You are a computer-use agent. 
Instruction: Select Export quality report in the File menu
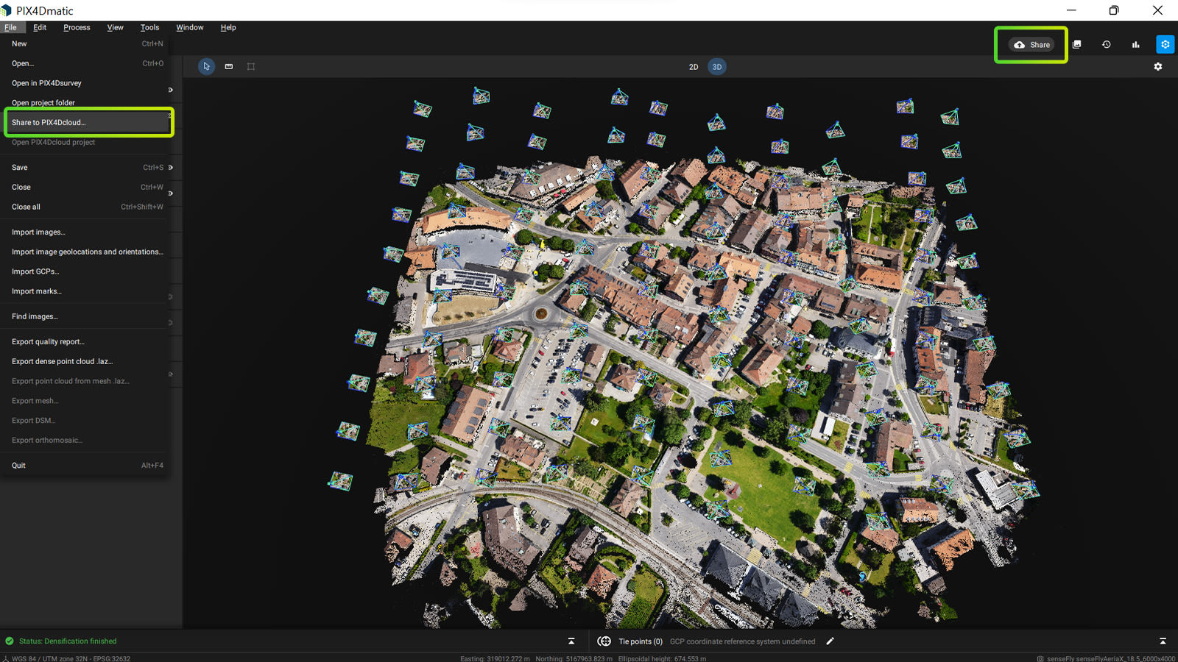click(48, 341)
